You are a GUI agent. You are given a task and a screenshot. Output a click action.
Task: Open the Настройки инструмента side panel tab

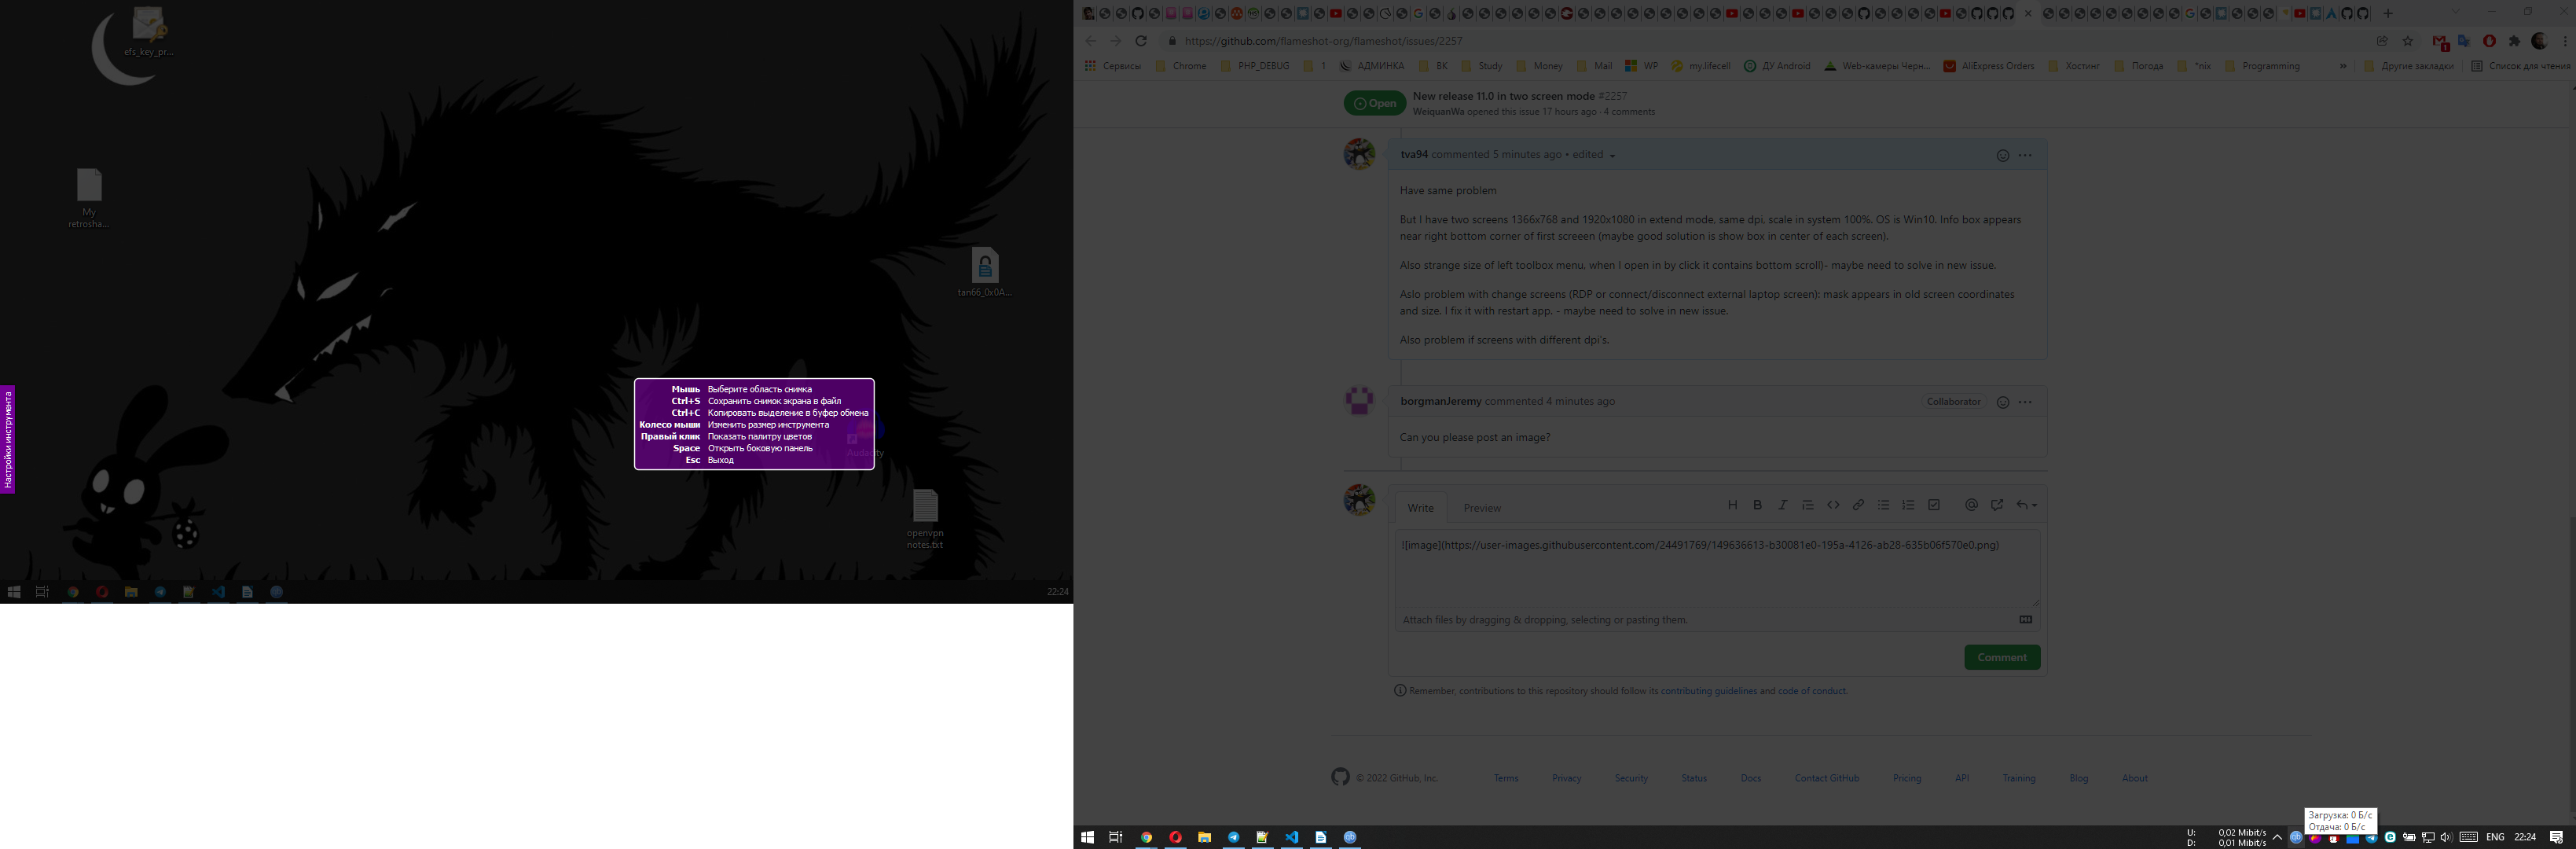pyautogui.click(x=7, y=439)
